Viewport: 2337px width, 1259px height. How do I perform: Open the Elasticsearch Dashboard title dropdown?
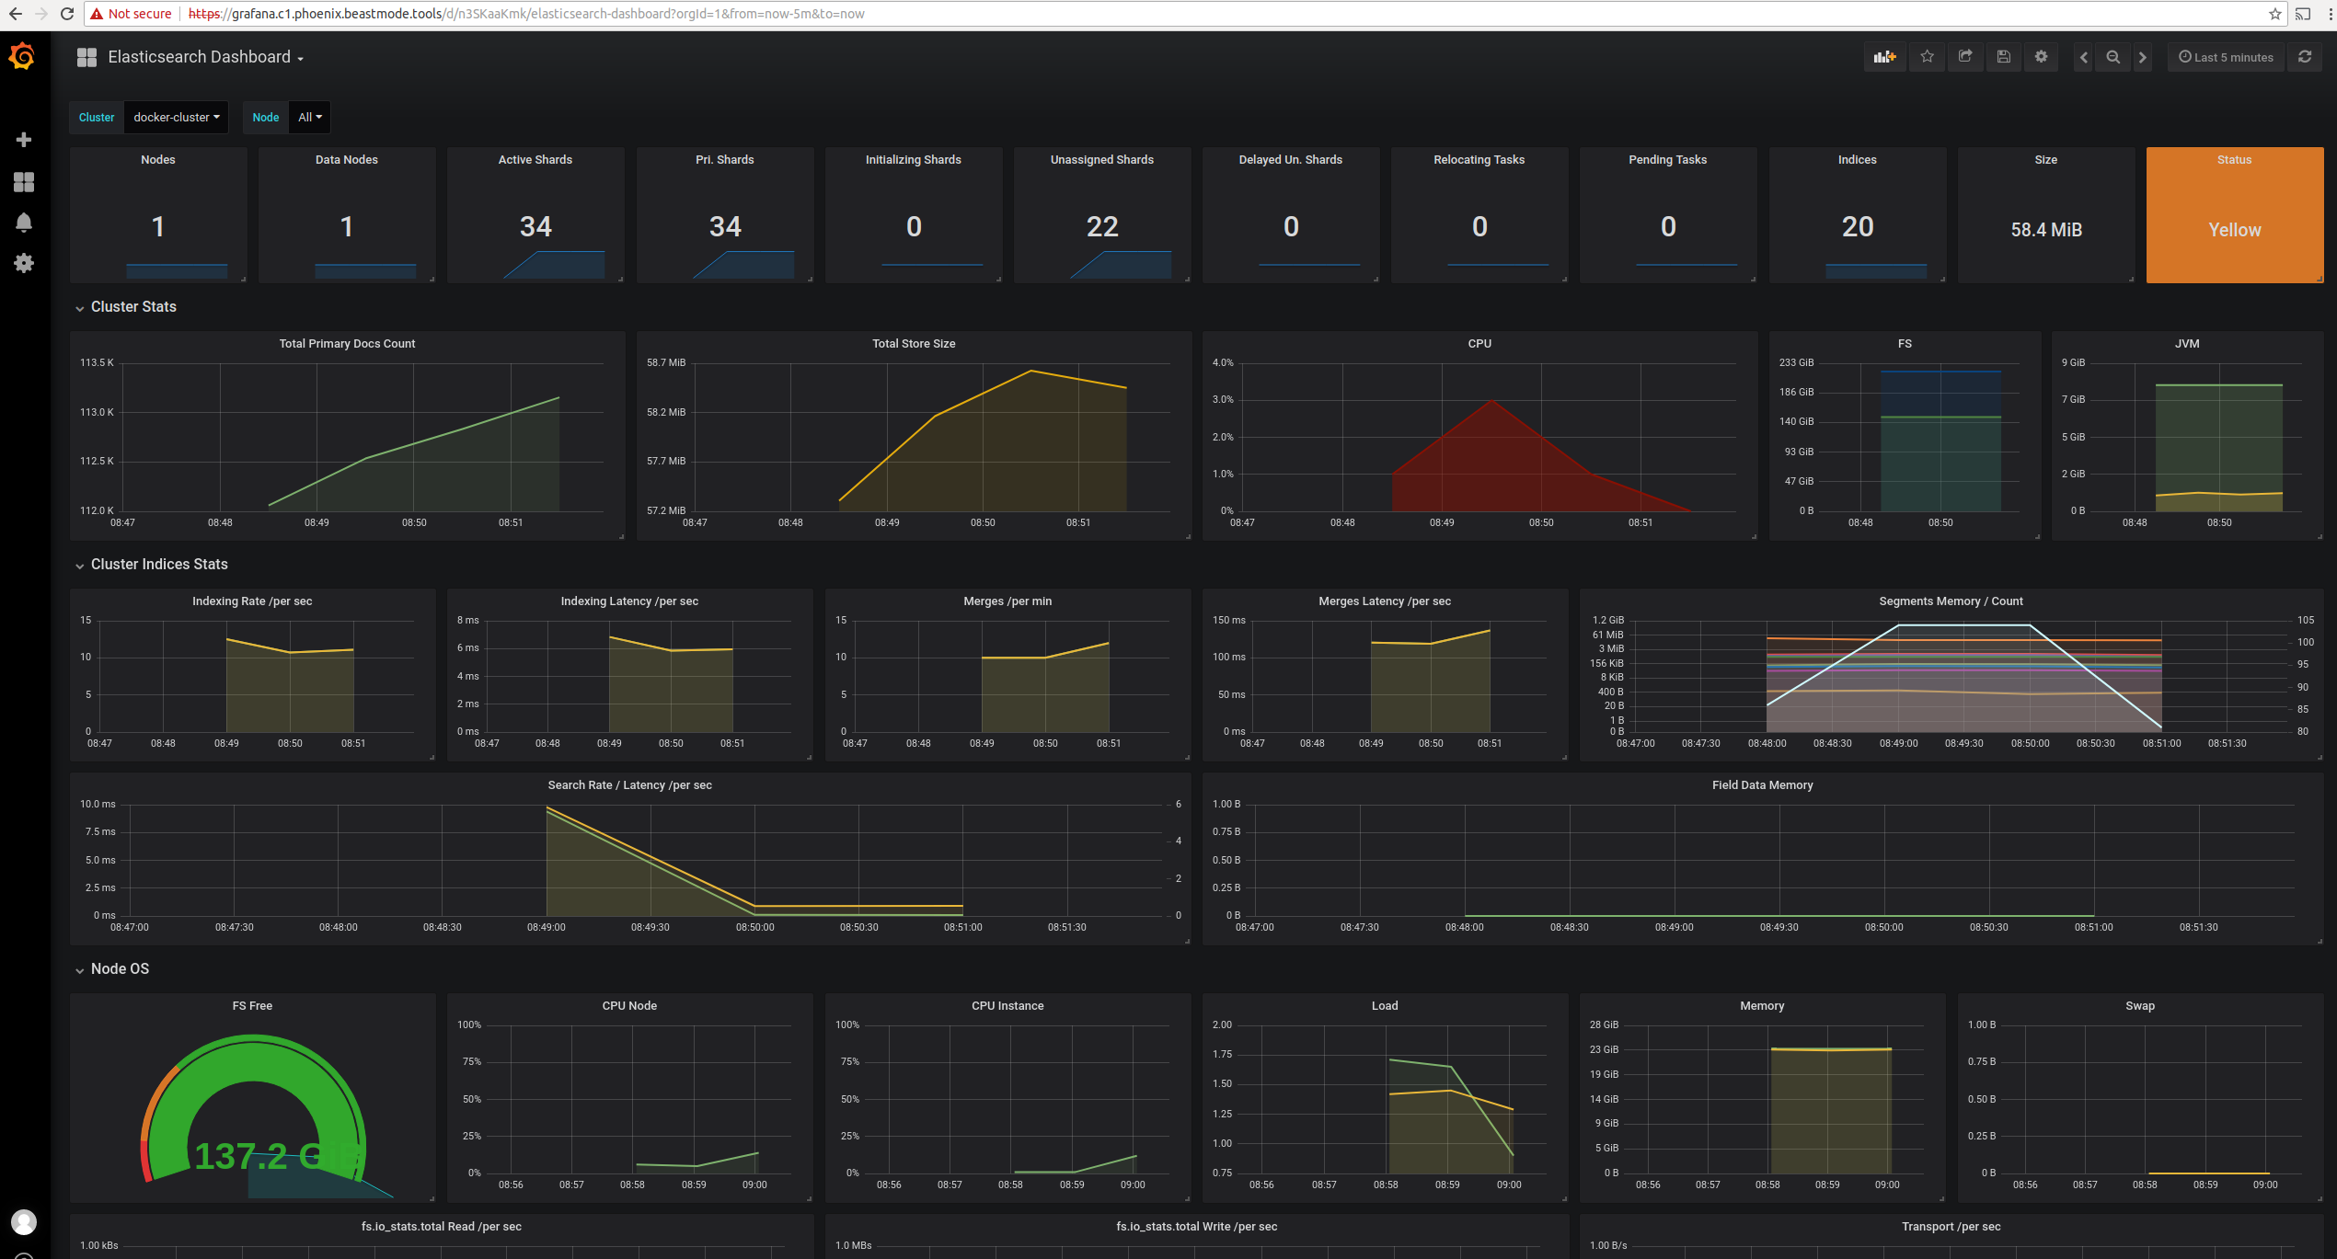[x=205, y=57]
